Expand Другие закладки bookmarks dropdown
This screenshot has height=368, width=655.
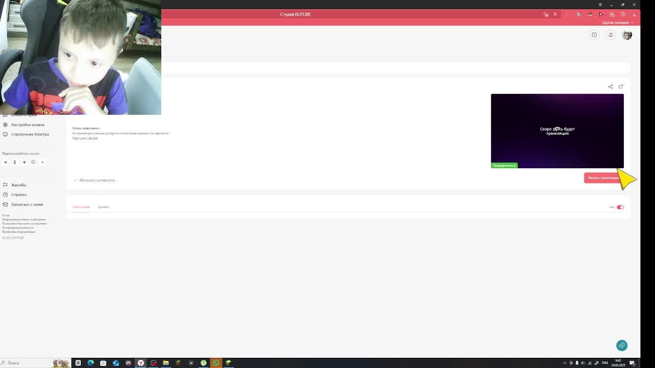[x=617, y=22]
